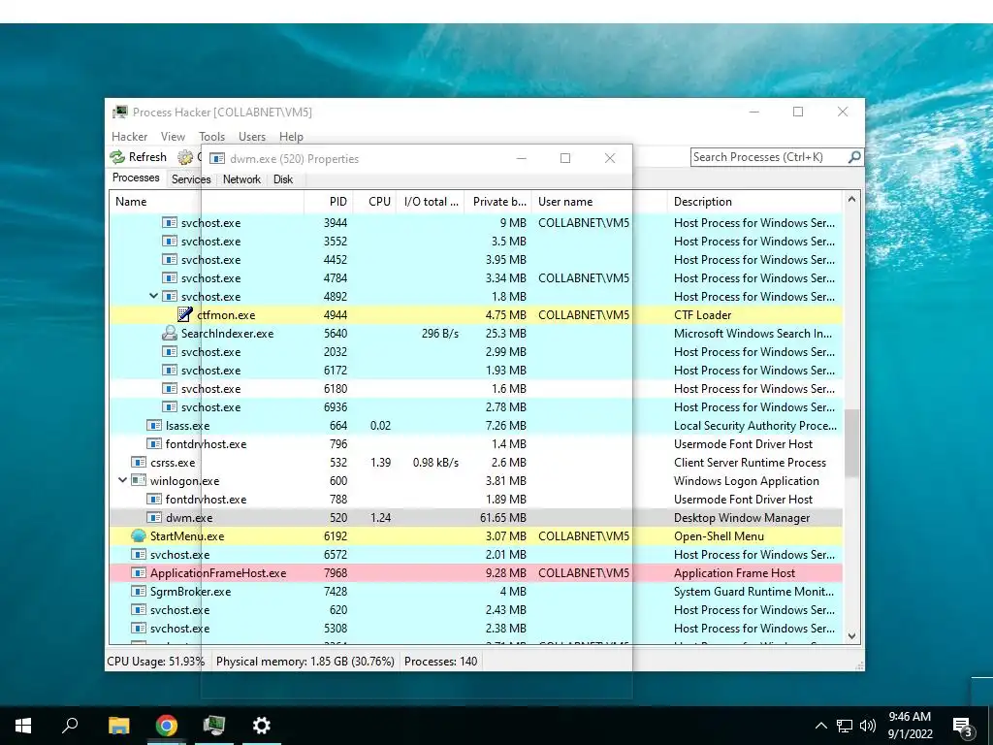This screenshot has width=993, height=745.
Task: Select the fontdrvhost.exe 788 row
Action: (476, 499)
